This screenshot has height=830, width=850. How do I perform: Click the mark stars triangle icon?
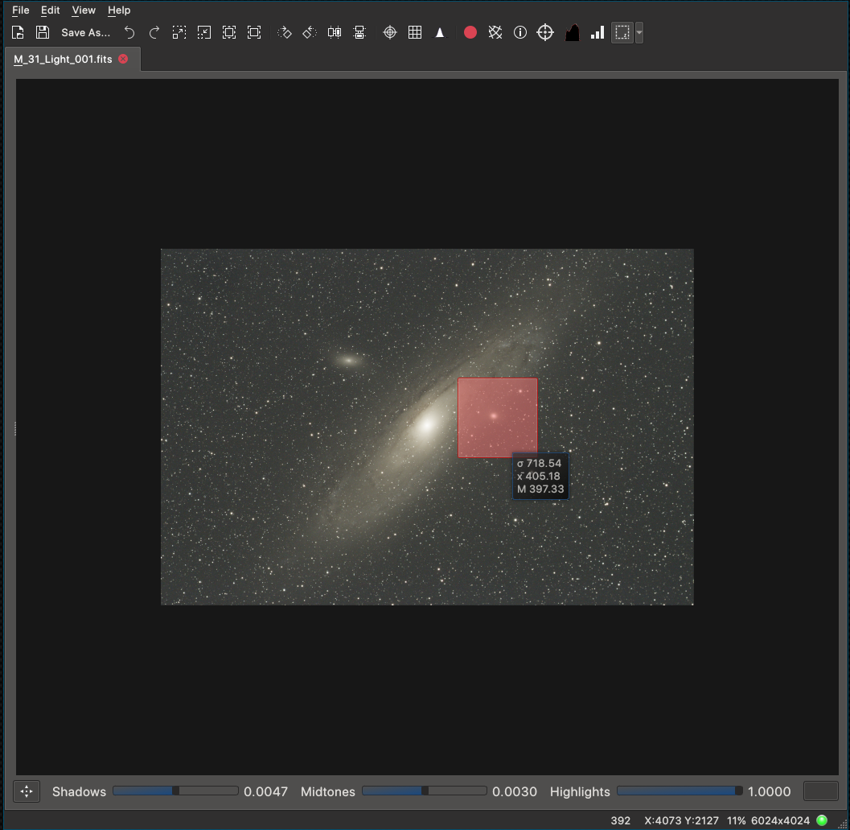click(x=440, y=32)
